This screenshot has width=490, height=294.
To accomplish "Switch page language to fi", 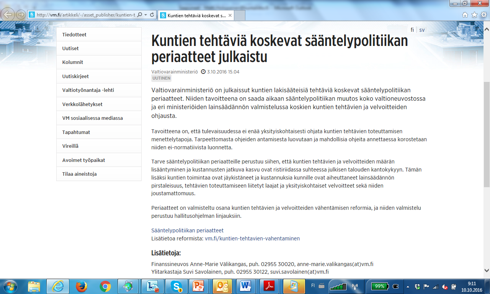I will [x=412, y=30].
